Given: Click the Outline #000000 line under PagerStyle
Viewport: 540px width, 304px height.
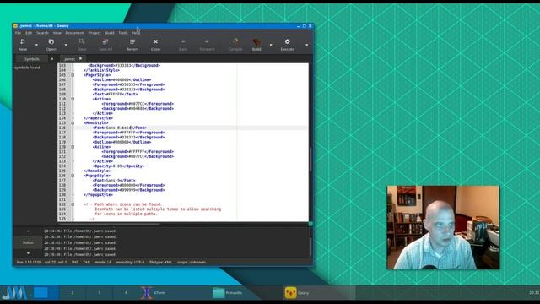Looking at the screenshot, I should coord(121,79).
